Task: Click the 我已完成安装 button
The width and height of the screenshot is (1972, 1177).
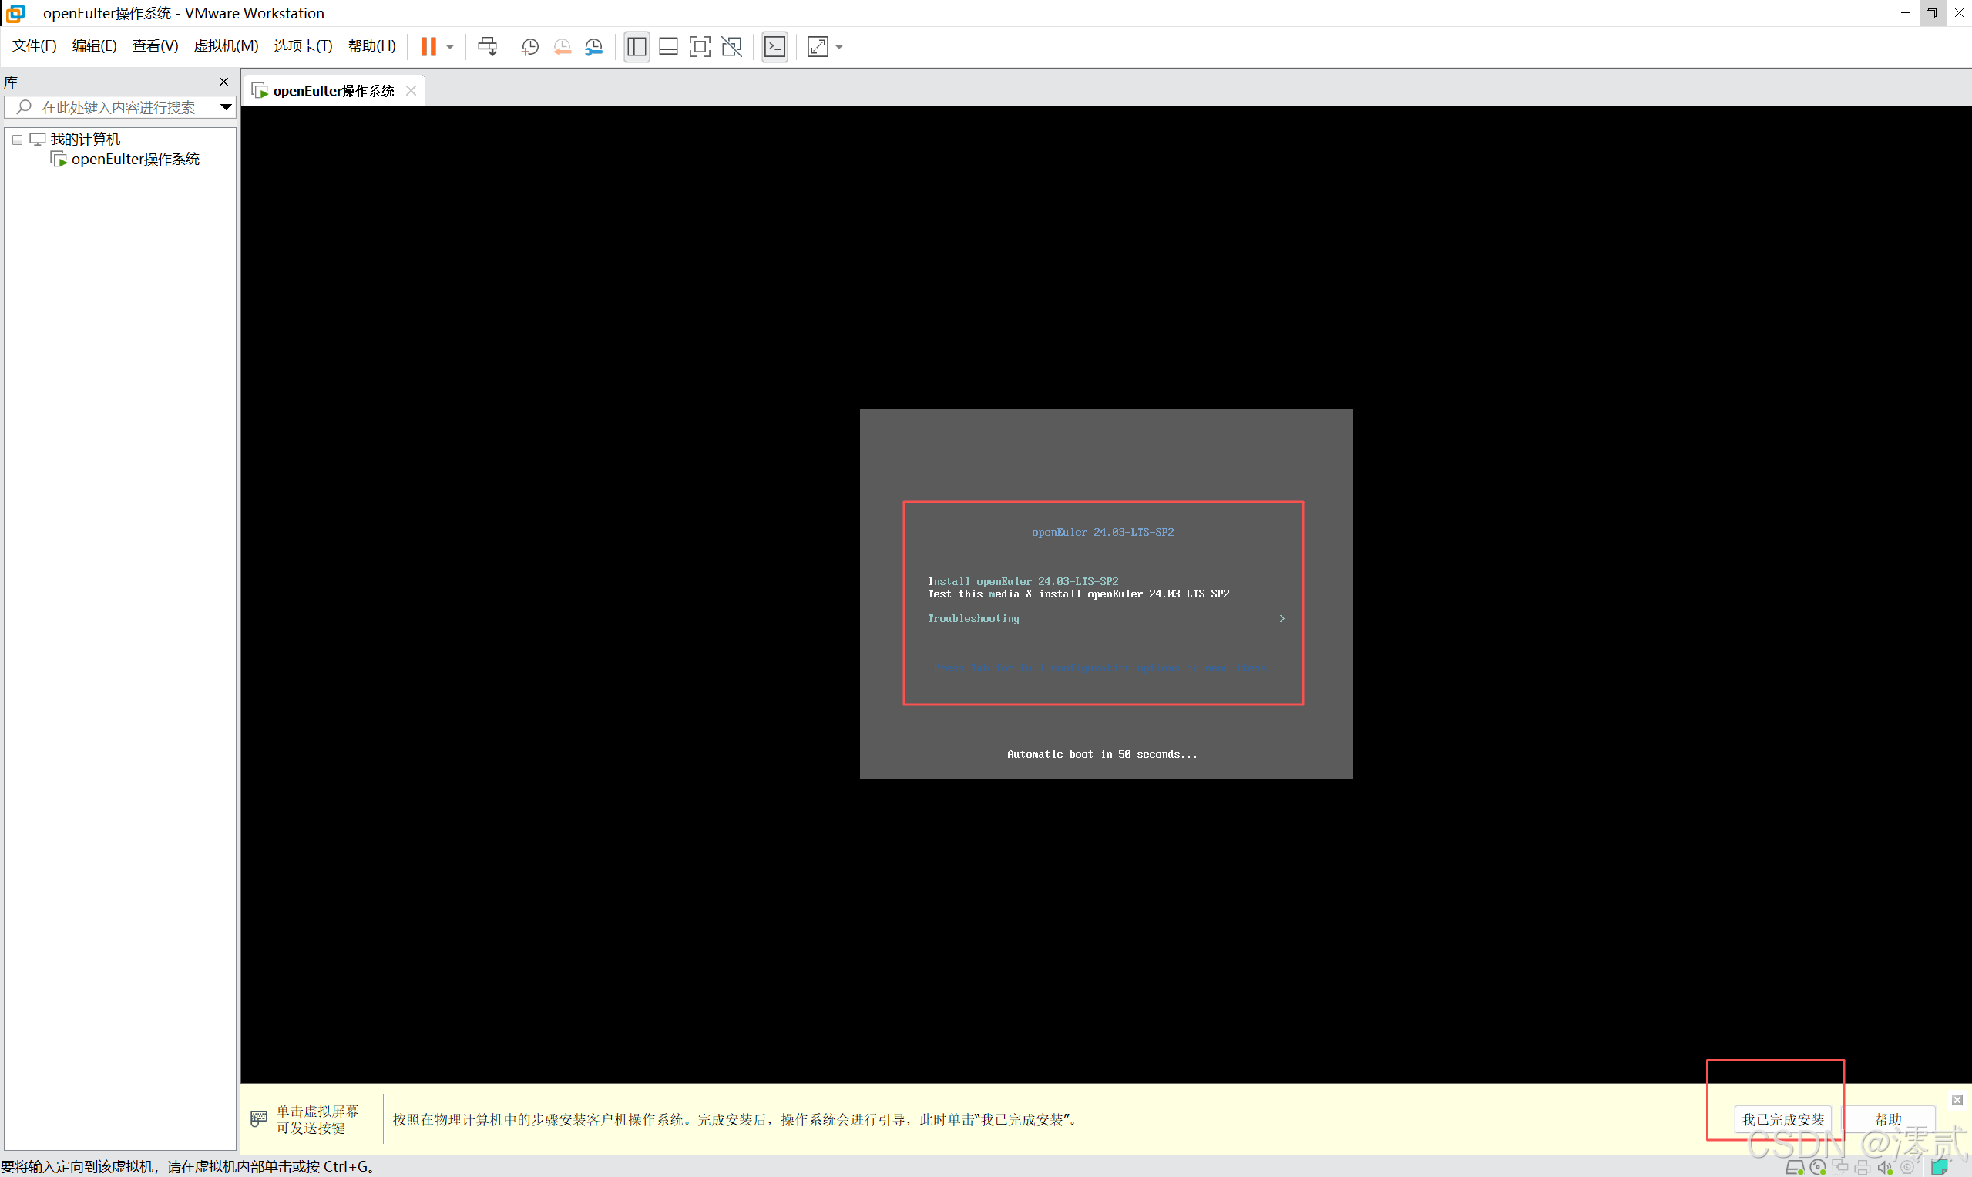Action: (x=1782, y=1119)
